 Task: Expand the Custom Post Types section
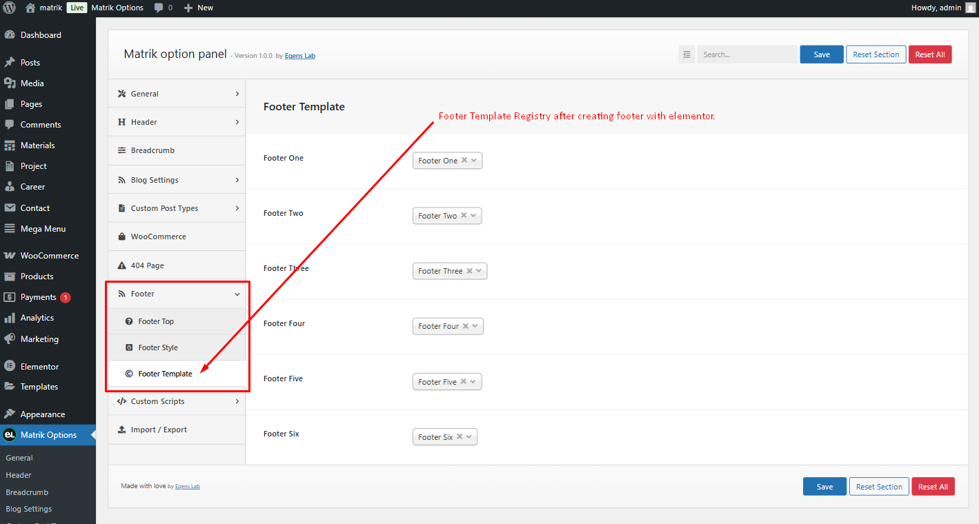[x=177, y=208]
